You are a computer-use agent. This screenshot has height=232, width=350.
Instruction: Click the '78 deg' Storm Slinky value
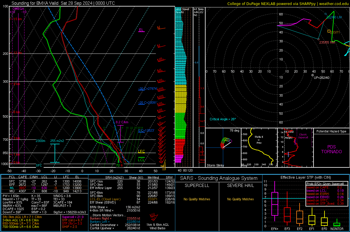point(234,130)
